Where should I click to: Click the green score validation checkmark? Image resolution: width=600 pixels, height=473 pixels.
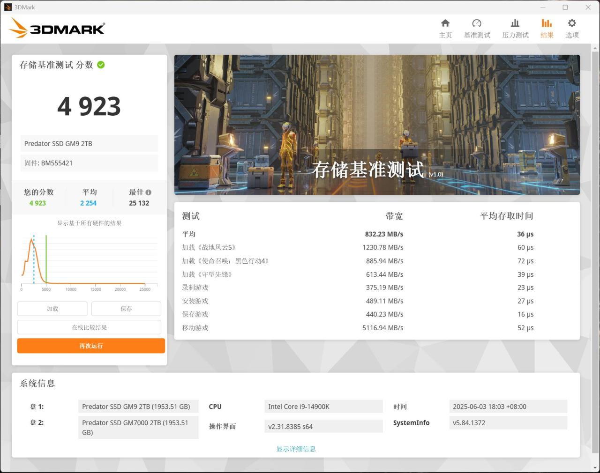(x=101, y=65)
